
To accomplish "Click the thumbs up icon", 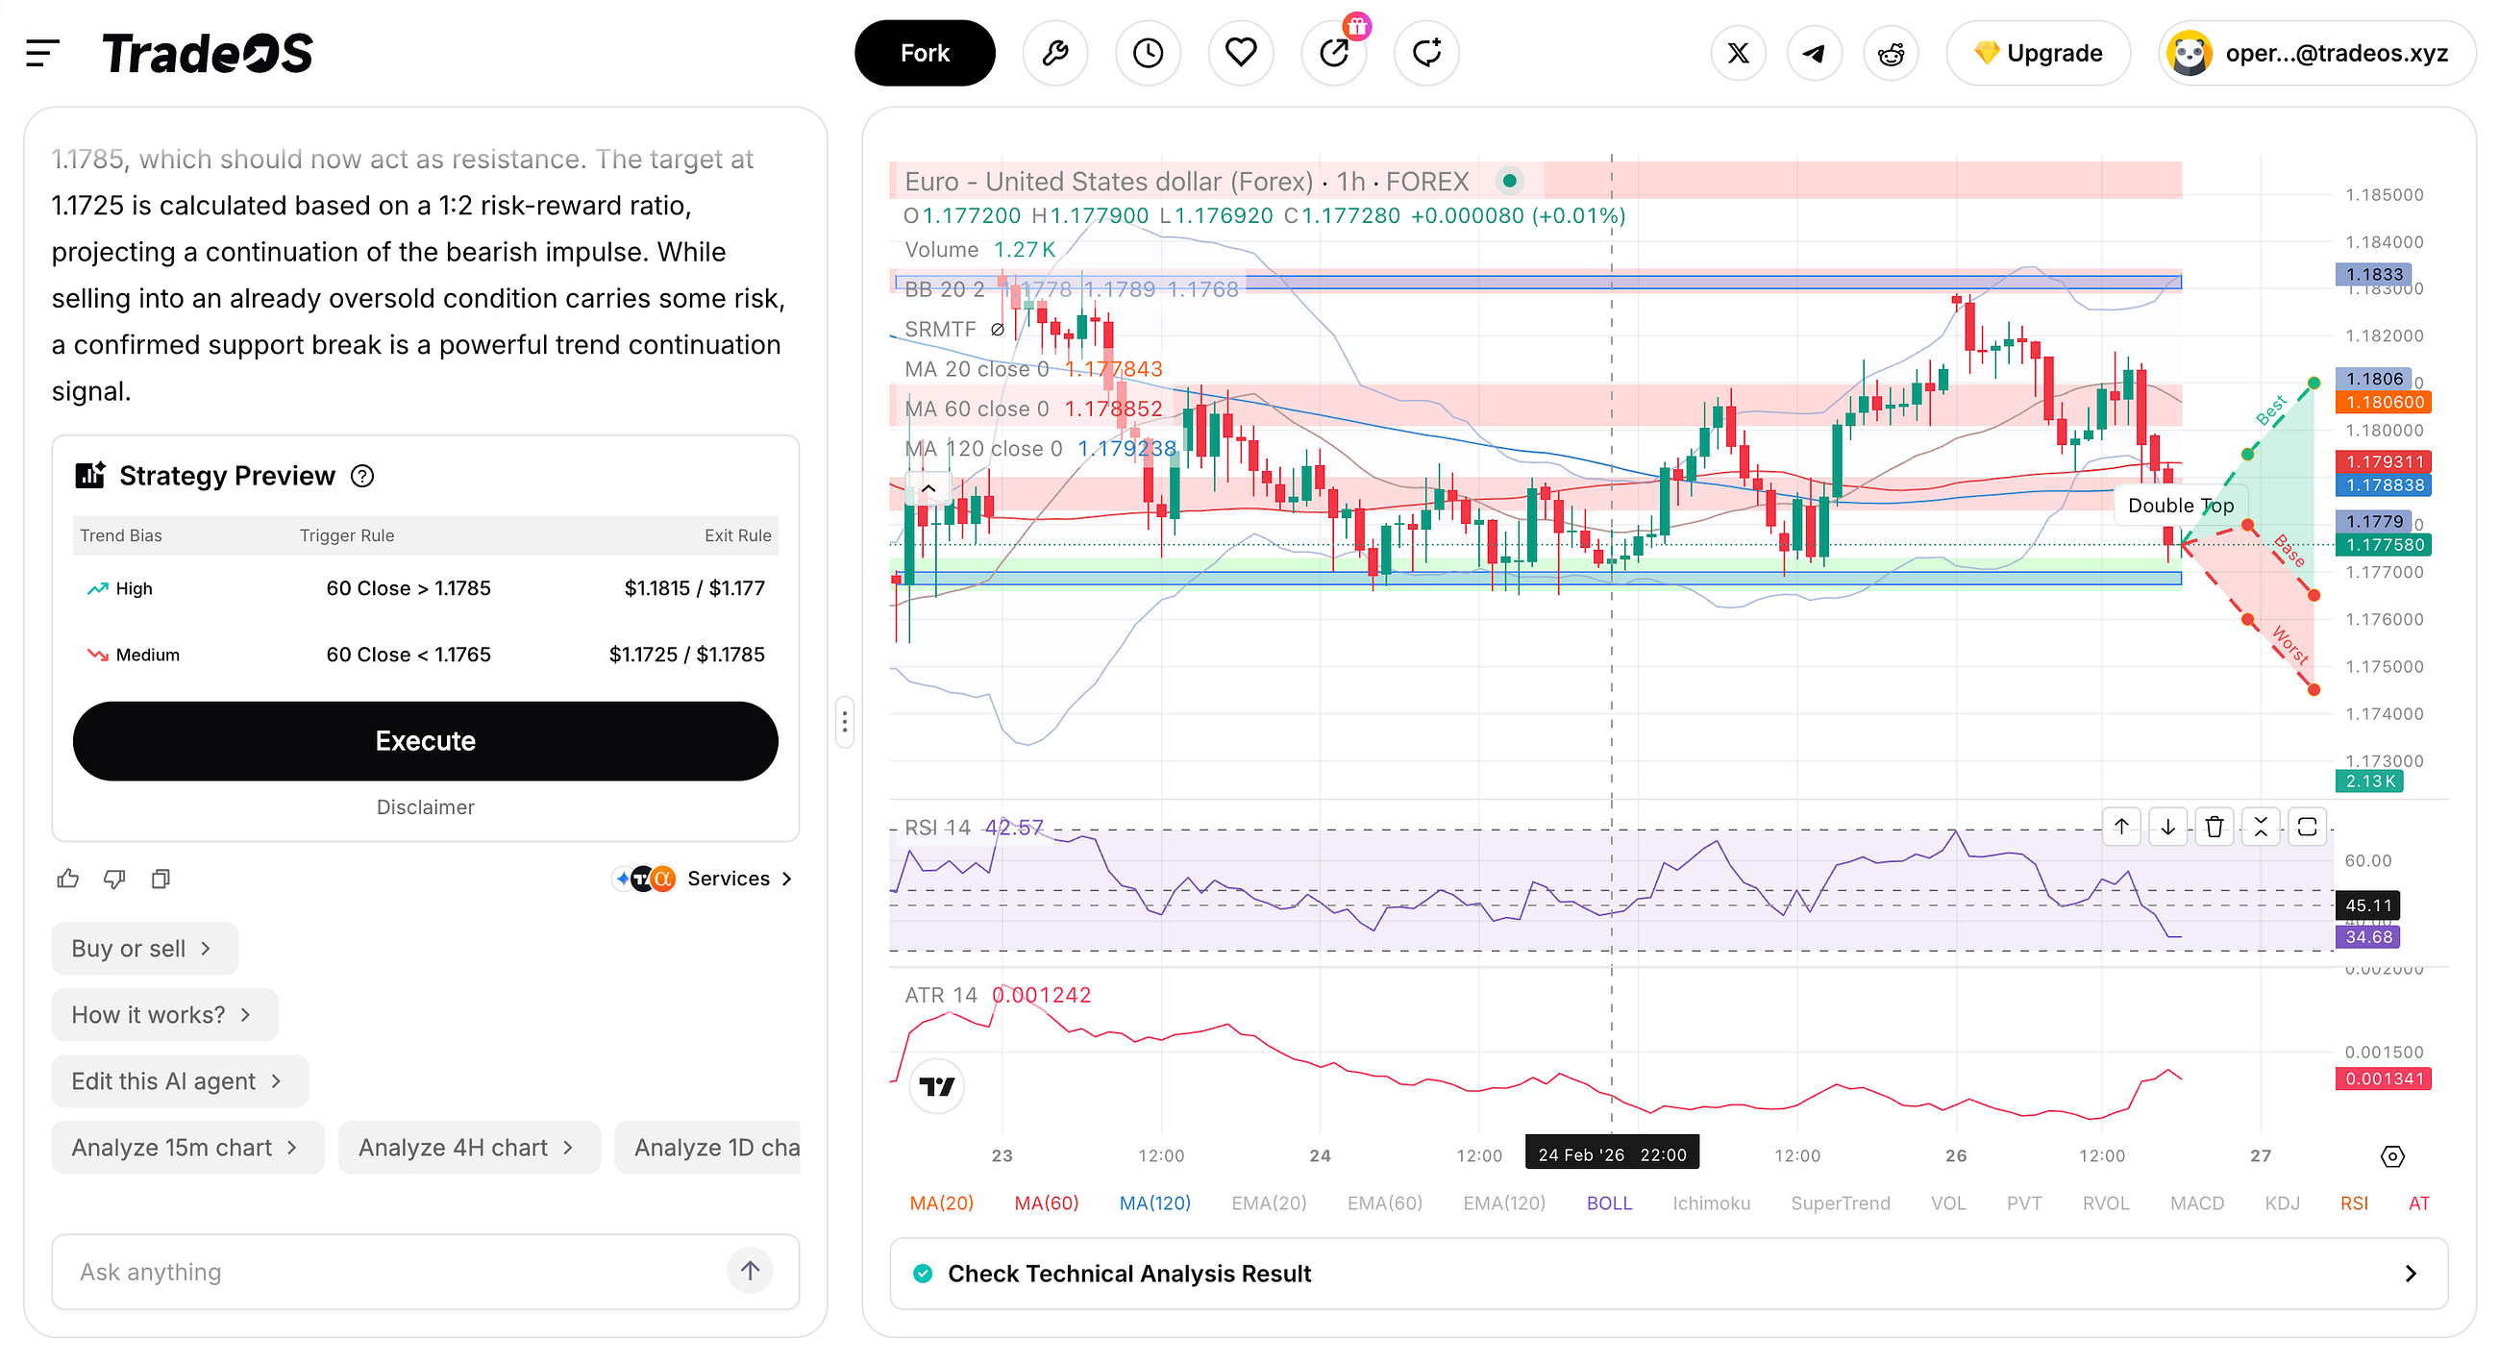I will click(x=68, y=879).
